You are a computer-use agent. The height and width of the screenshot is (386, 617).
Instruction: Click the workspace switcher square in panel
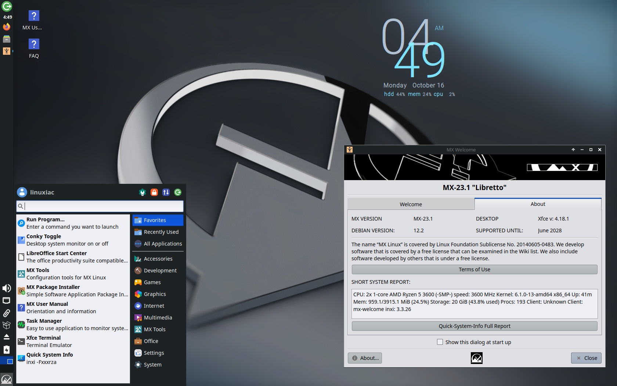(x=7, y=361)
